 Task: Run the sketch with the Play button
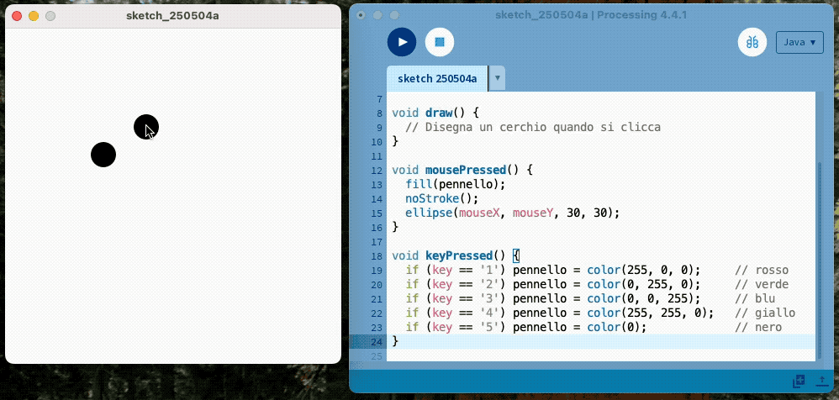click(402, 42)
